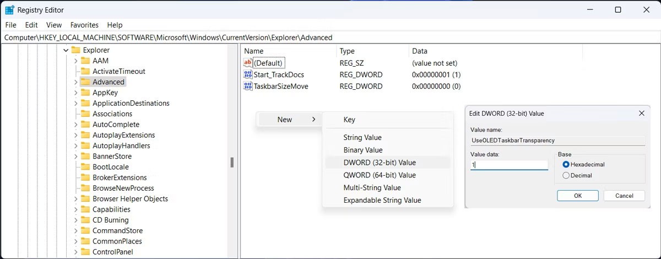
Task: Open the Favorites menu
Action: (84, 25)
